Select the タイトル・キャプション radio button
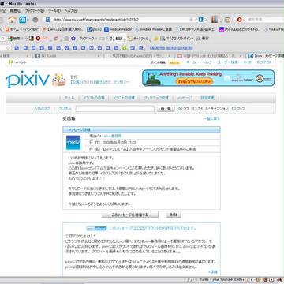The image size is (284, 284). click(195, 108)
